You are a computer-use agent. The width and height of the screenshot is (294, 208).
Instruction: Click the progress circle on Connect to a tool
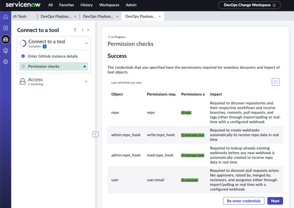[x=23, y=43]
